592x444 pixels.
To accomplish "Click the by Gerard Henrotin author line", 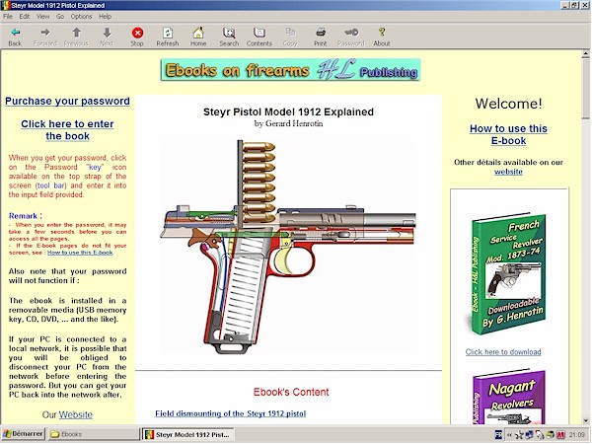I will click(288, 123).
